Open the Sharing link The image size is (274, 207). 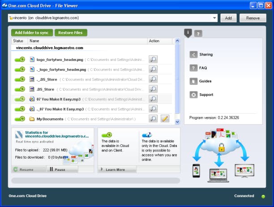coord(206,55)
